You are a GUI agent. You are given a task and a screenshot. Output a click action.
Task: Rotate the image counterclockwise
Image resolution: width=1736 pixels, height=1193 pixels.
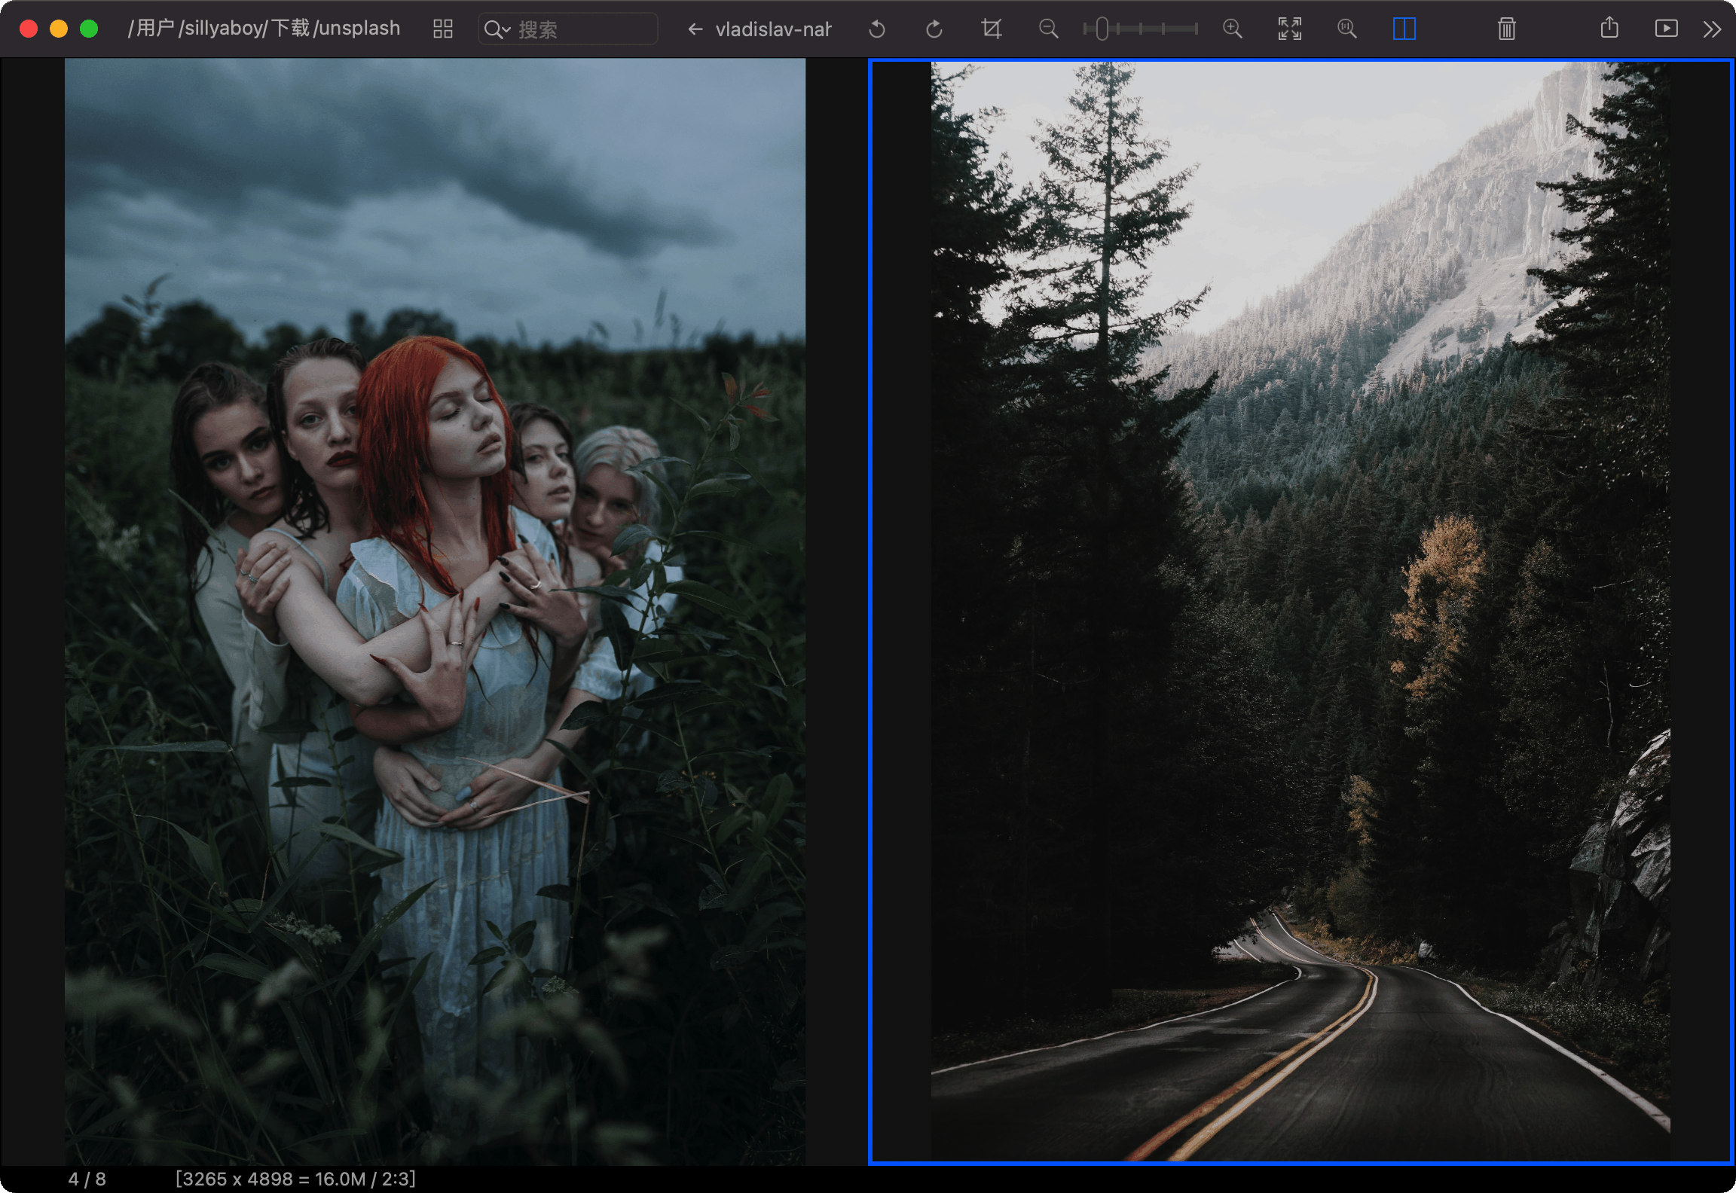876,29
